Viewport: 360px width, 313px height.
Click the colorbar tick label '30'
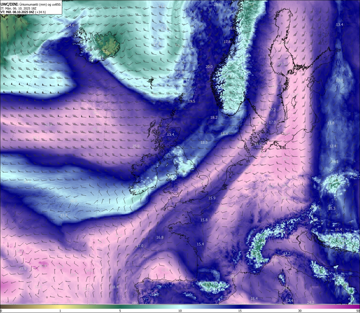[300, 311]
